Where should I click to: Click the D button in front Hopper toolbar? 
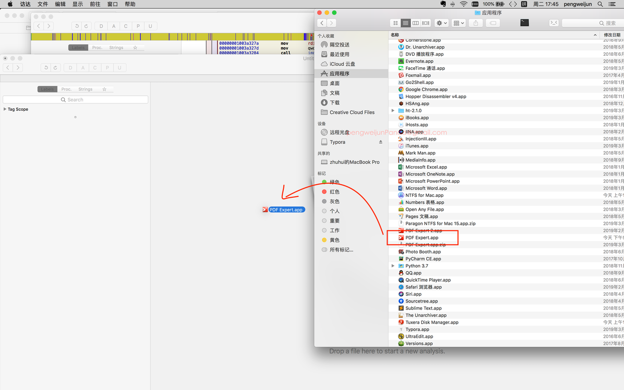tap(70, 67)
